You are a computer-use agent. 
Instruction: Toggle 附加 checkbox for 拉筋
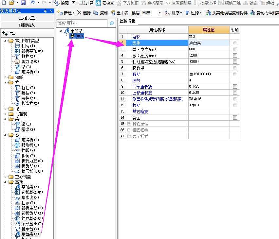[235, 105]
